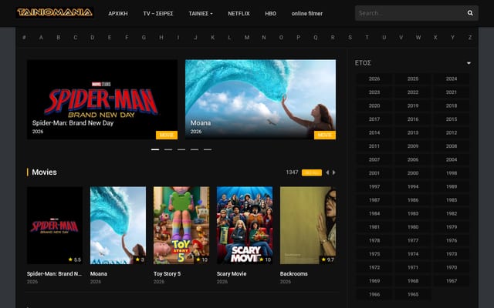
Task: Click the see-all button next to 1347
Action: click(x=312, y=172)
